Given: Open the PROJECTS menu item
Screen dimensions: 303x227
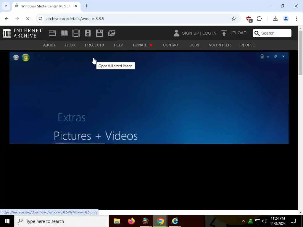Looking at the screenshot, I should click(x=94, y=45).
